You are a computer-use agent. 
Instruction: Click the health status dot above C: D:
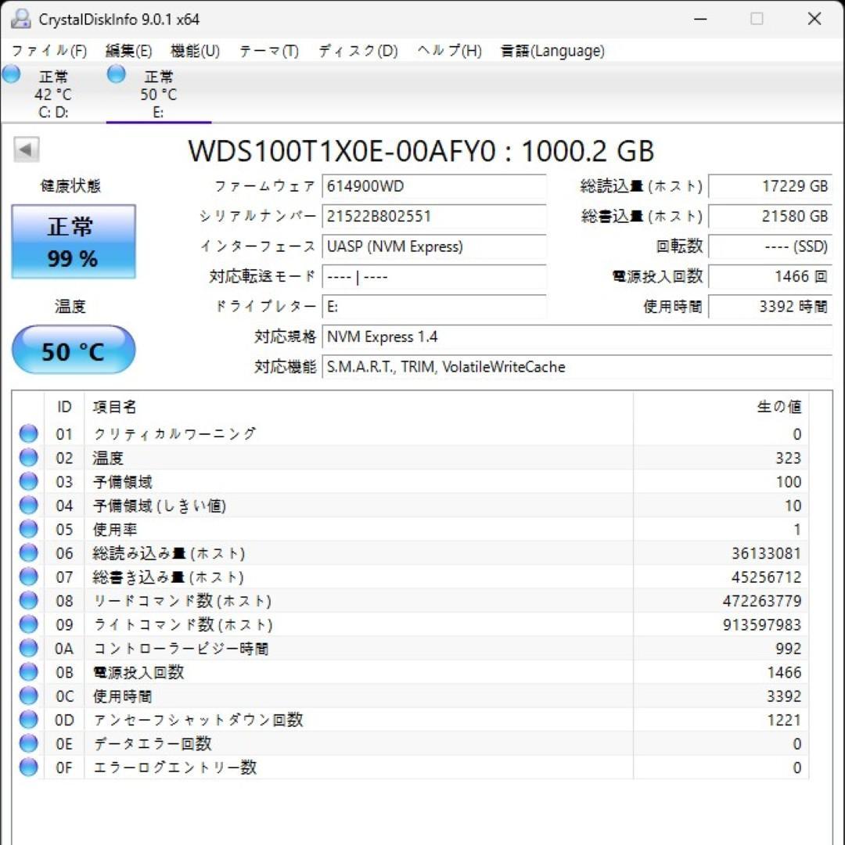[11, 73]
